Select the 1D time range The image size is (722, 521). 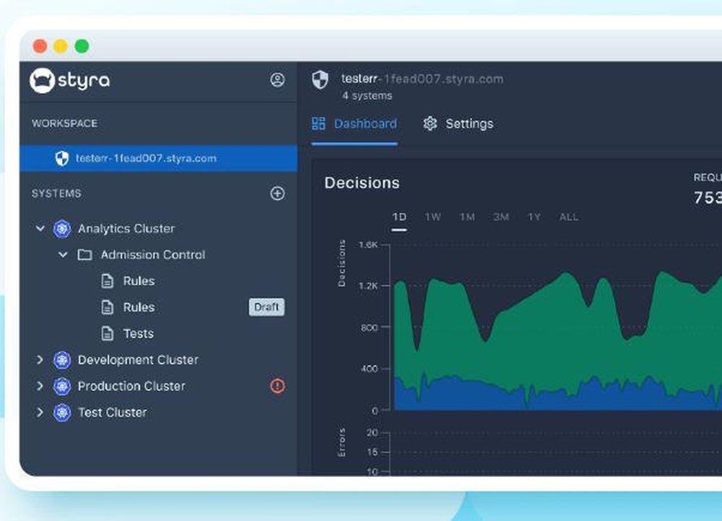pyautogui.click(x=399, y=217)
